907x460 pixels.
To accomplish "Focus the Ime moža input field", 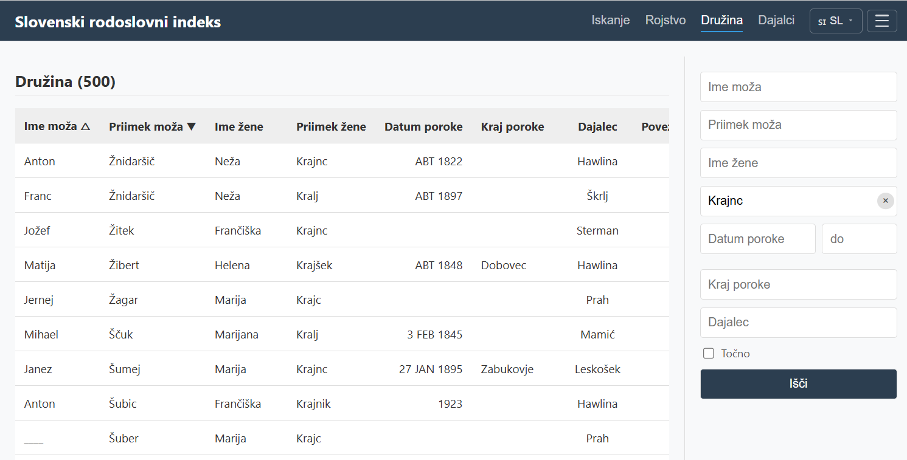I will [798, 87].
